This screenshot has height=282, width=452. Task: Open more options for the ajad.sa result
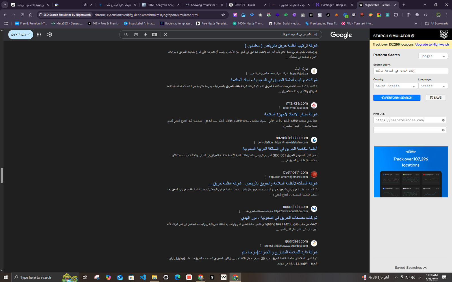pos(247,74)
